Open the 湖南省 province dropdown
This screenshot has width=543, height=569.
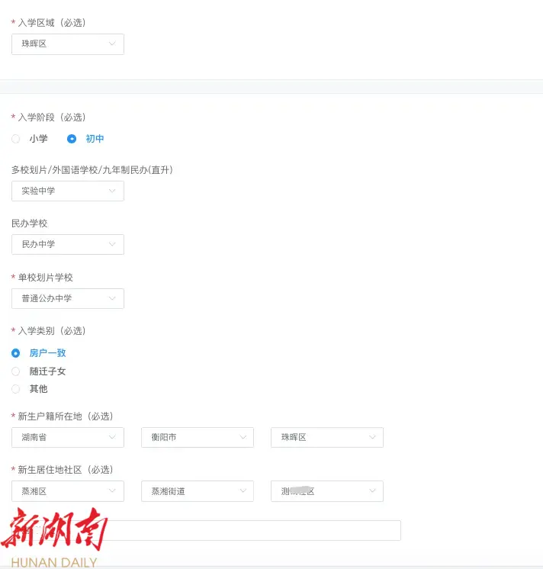tap(67, 437)
